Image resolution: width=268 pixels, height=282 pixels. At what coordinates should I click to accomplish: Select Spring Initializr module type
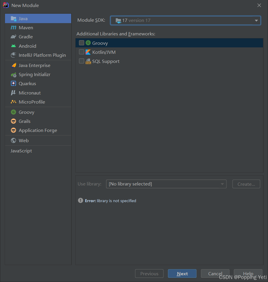38,75
